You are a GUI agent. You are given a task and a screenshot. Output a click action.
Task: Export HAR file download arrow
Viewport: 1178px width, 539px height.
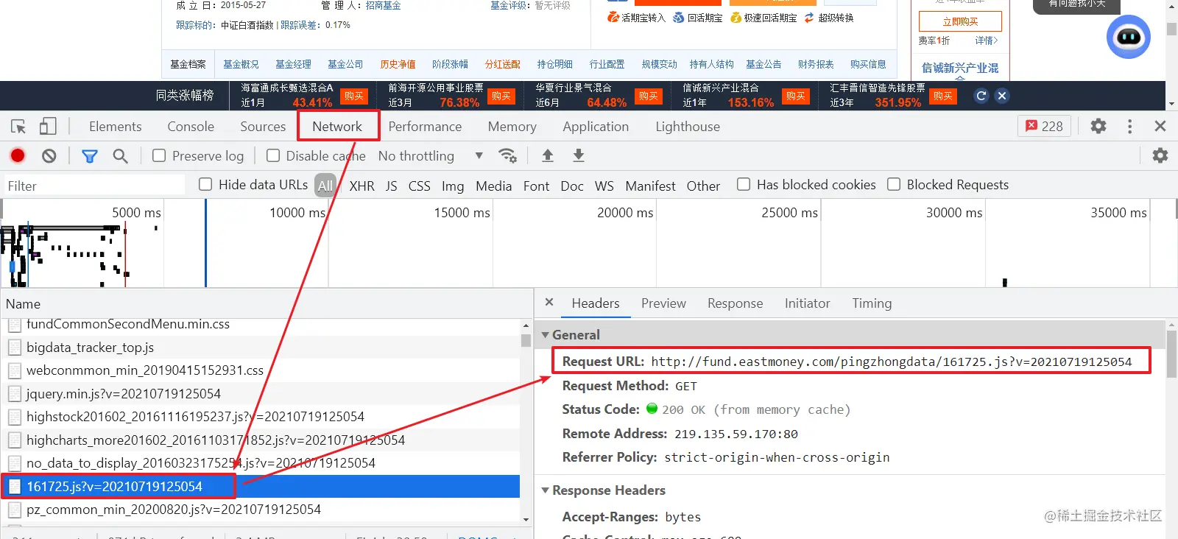[579, 155]
